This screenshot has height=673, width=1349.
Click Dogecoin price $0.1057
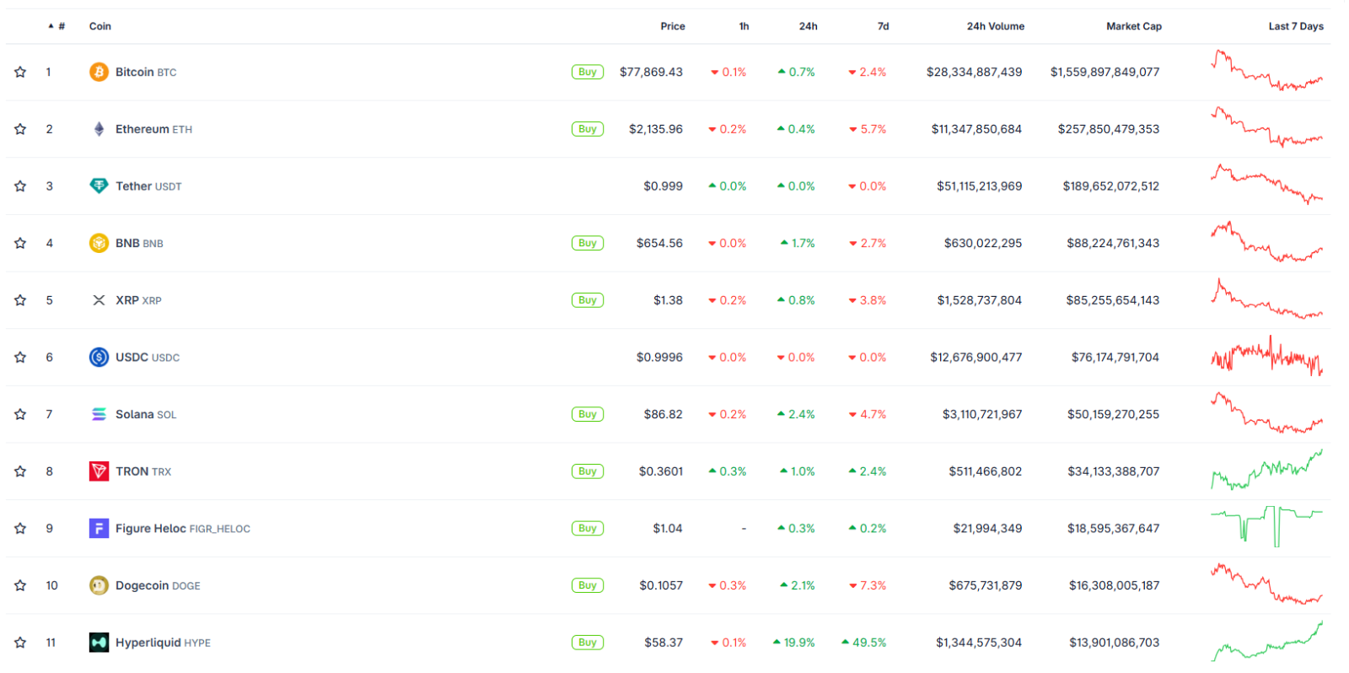pyautogui.click(x=661, y=585)
